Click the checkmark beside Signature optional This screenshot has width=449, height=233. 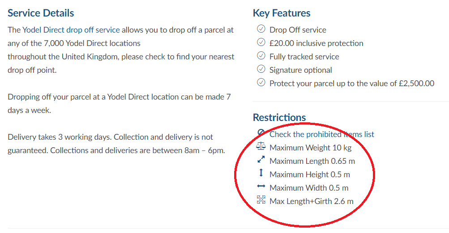click(x=261, y=69)
